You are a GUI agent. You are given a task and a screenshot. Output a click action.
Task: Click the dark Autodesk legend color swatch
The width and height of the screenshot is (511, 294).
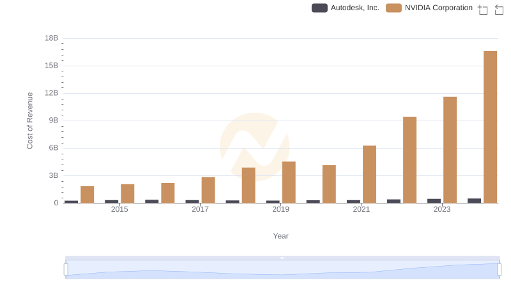click(319, 8)
